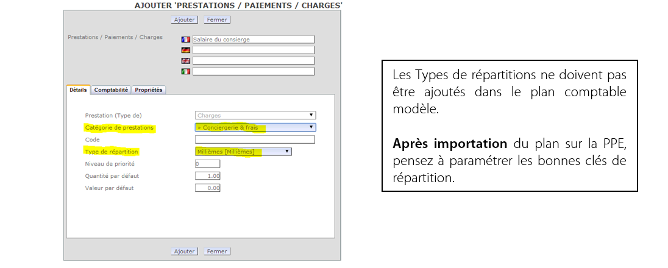Viewport: 668px width, 268px height.
Task: Click the Italian name input field
Action: (x=253, y=71)
